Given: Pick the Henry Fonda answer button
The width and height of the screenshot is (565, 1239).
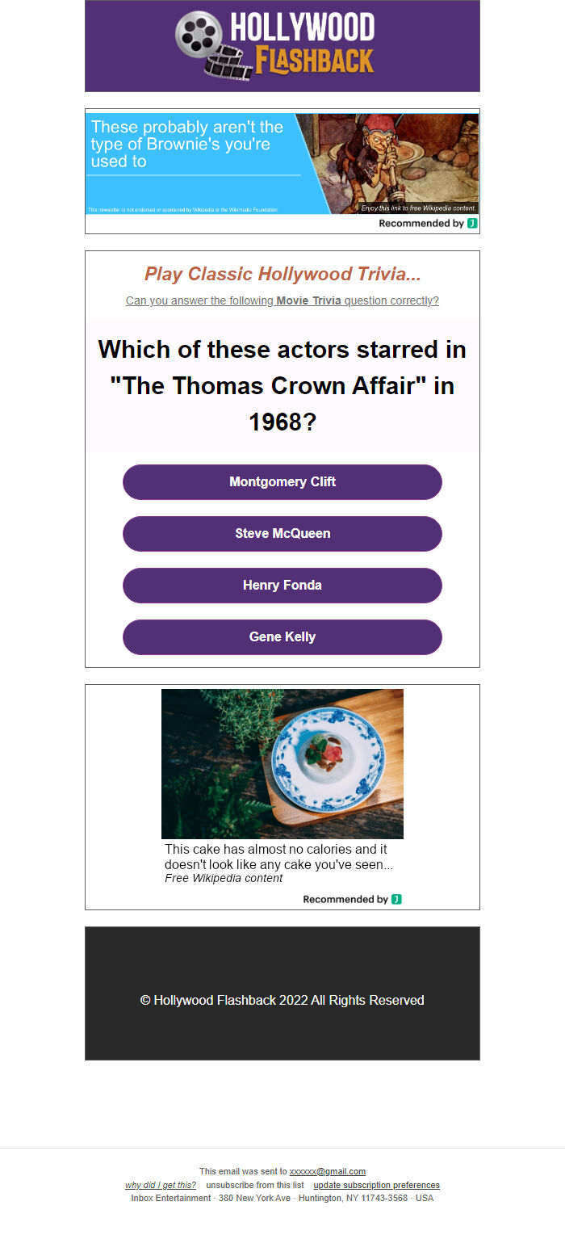Looking at the screenshot, I should pyautogui.click(x=282, y=586).
